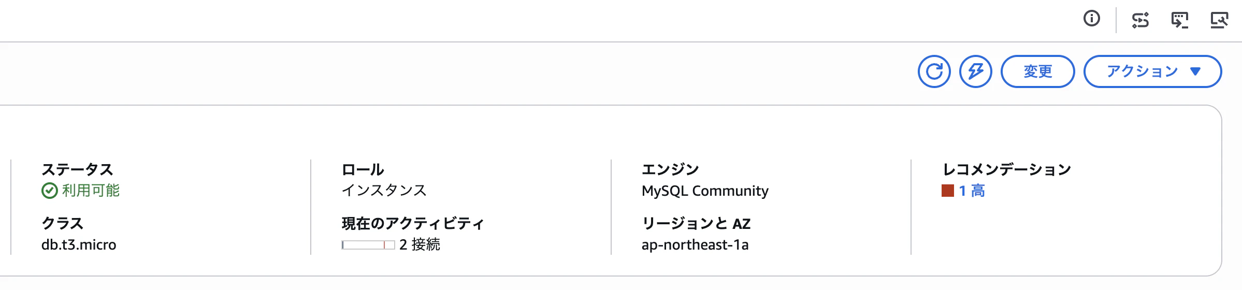Open the 1 高 recommendation link
1242x290 pixels.
pos(972,191)
